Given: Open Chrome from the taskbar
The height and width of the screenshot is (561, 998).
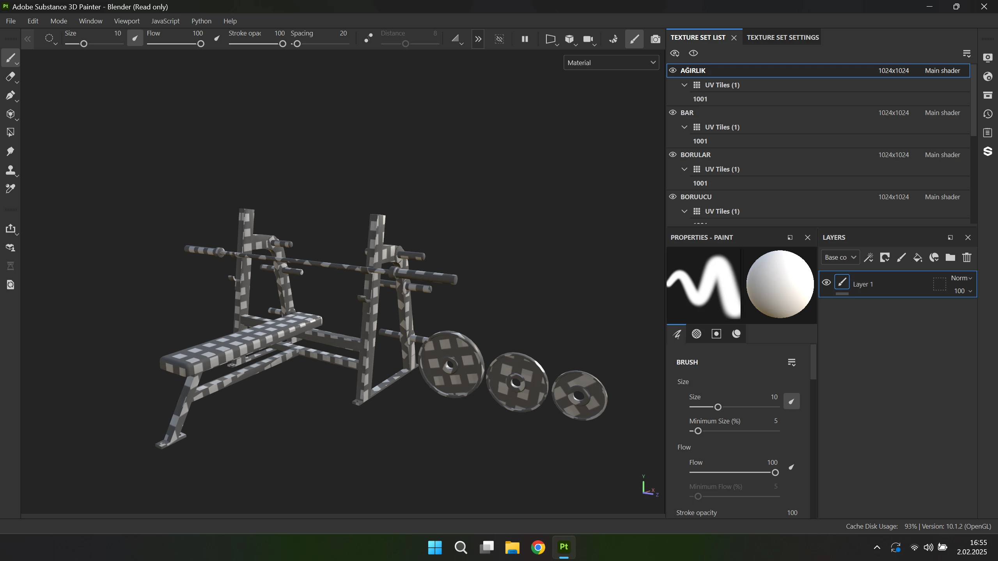Looking at the screenshot, I should (538, 547).
